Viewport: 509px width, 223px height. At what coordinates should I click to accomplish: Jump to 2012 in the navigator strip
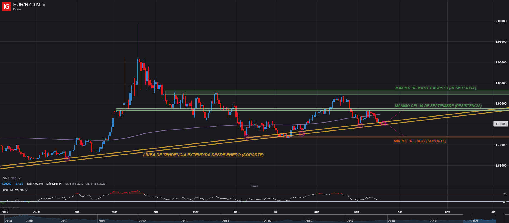click(142, 221)
